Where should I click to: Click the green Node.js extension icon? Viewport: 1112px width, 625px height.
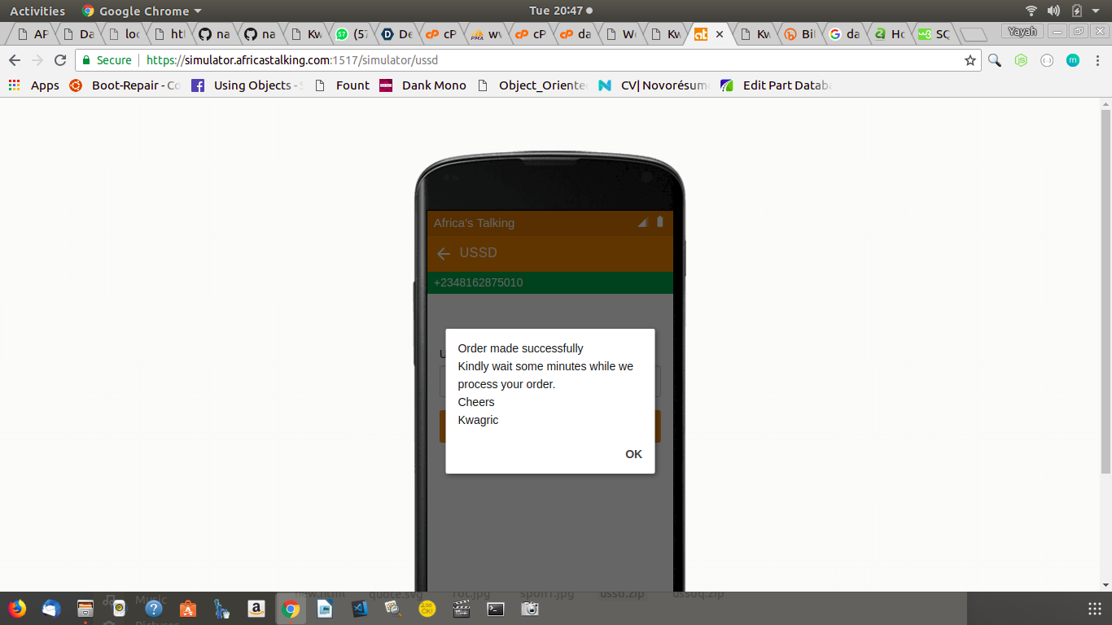[1021, 60]
